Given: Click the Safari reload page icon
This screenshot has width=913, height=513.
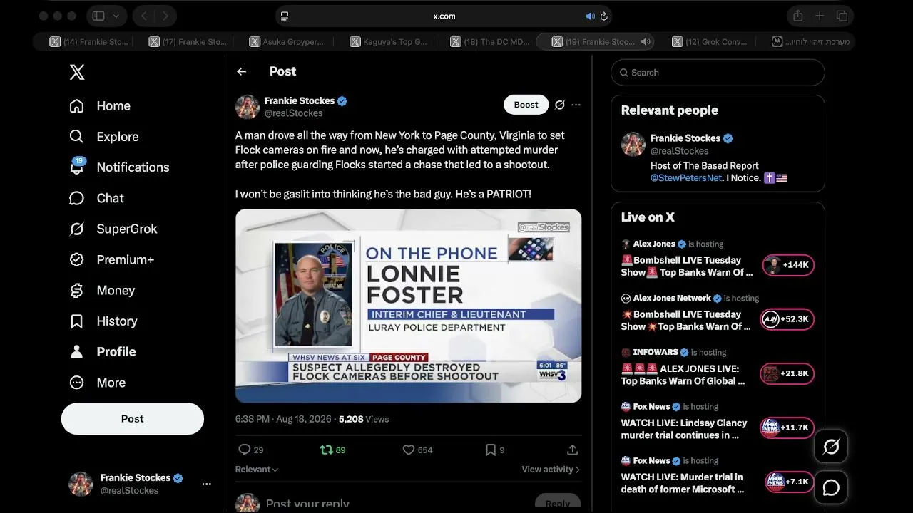Looking at the screenshot, I should tap(604, 16).
